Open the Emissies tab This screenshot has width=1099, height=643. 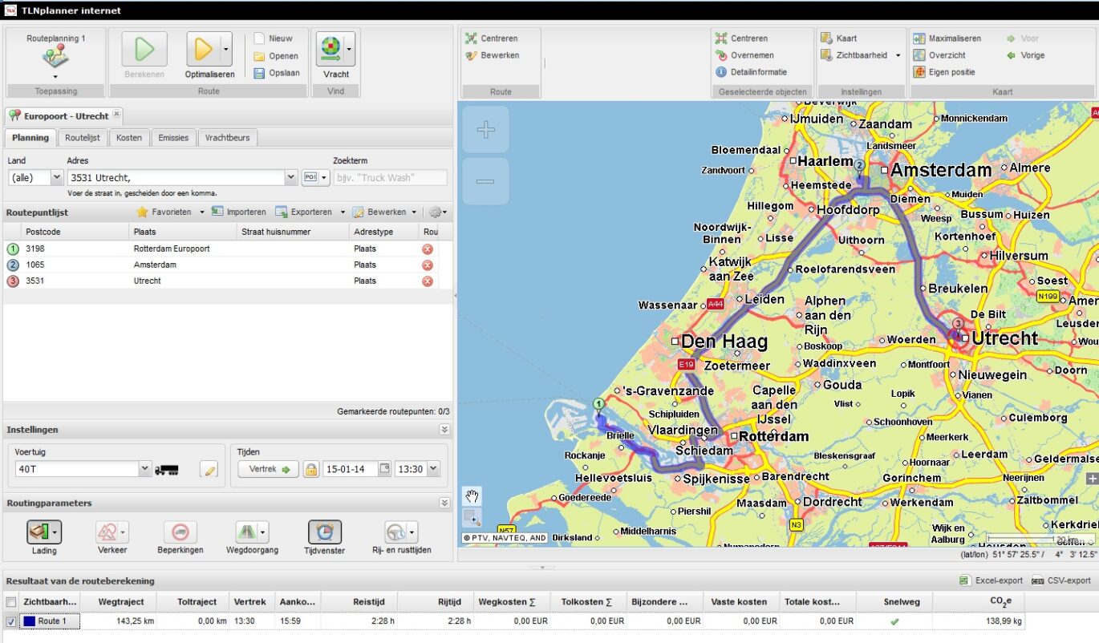(173, 138)
